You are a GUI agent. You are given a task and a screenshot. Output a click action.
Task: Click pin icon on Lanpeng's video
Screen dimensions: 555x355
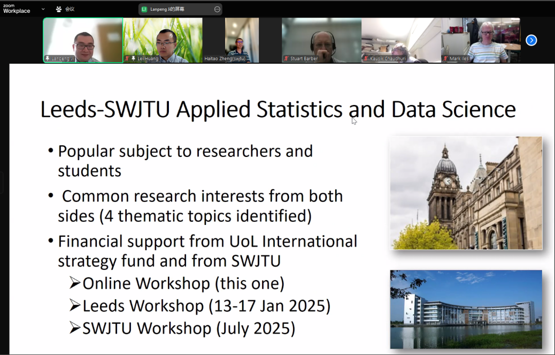click(48, 58)
